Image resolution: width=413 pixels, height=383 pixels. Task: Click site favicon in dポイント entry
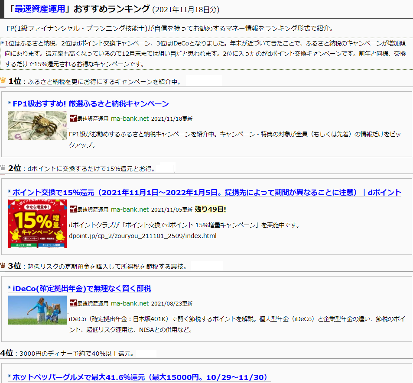click(73, 209)
